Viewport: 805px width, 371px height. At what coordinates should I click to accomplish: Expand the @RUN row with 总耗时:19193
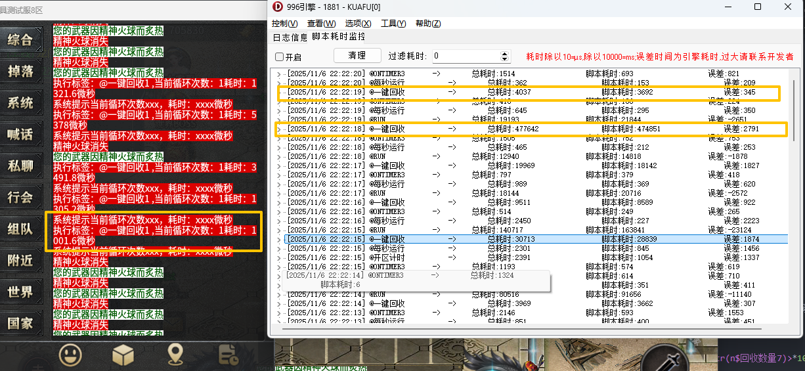click(x=278, y=120)
